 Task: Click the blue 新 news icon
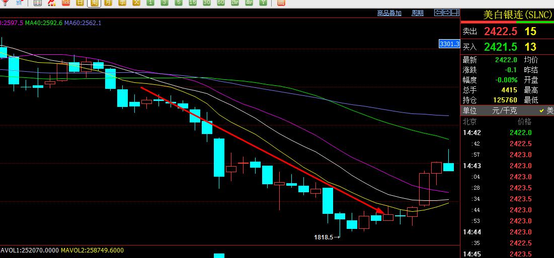coord(20,3)
